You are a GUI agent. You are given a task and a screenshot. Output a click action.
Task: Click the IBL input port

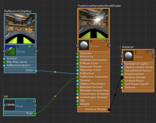click(x=78, y=101)
